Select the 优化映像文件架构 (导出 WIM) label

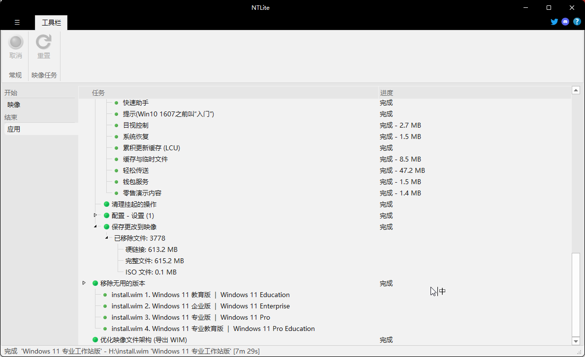point(144,340)
